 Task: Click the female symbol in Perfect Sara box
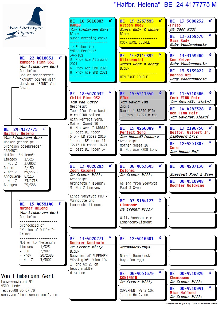tap(160, 128)
